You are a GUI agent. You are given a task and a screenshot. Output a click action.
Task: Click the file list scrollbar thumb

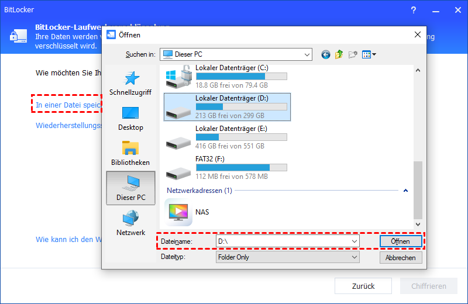(x=418, y=190)
